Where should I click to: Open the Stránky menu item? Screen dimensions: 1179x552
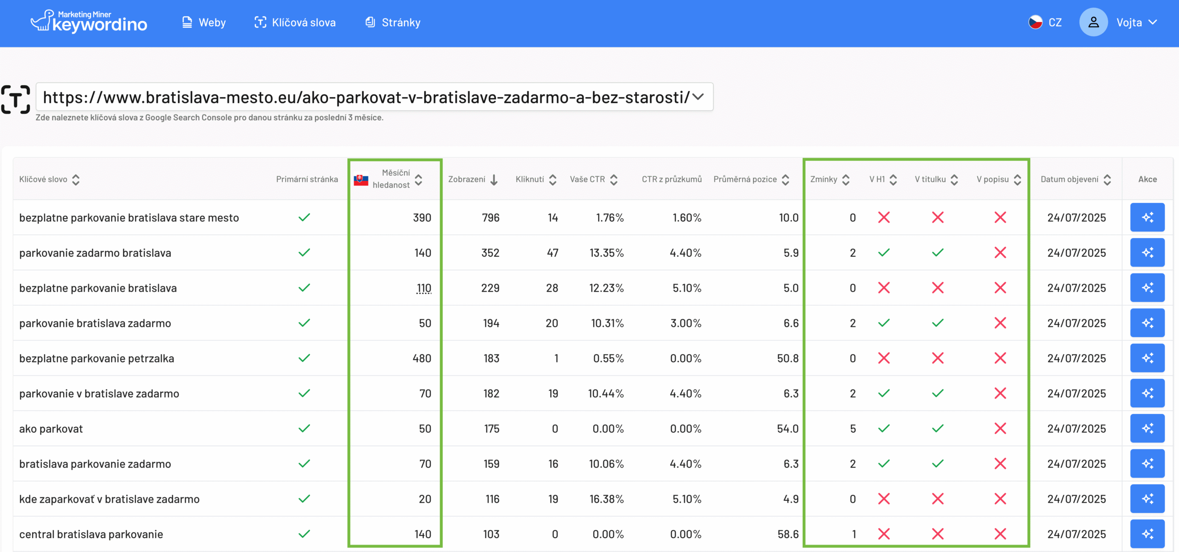pos(393,22)
